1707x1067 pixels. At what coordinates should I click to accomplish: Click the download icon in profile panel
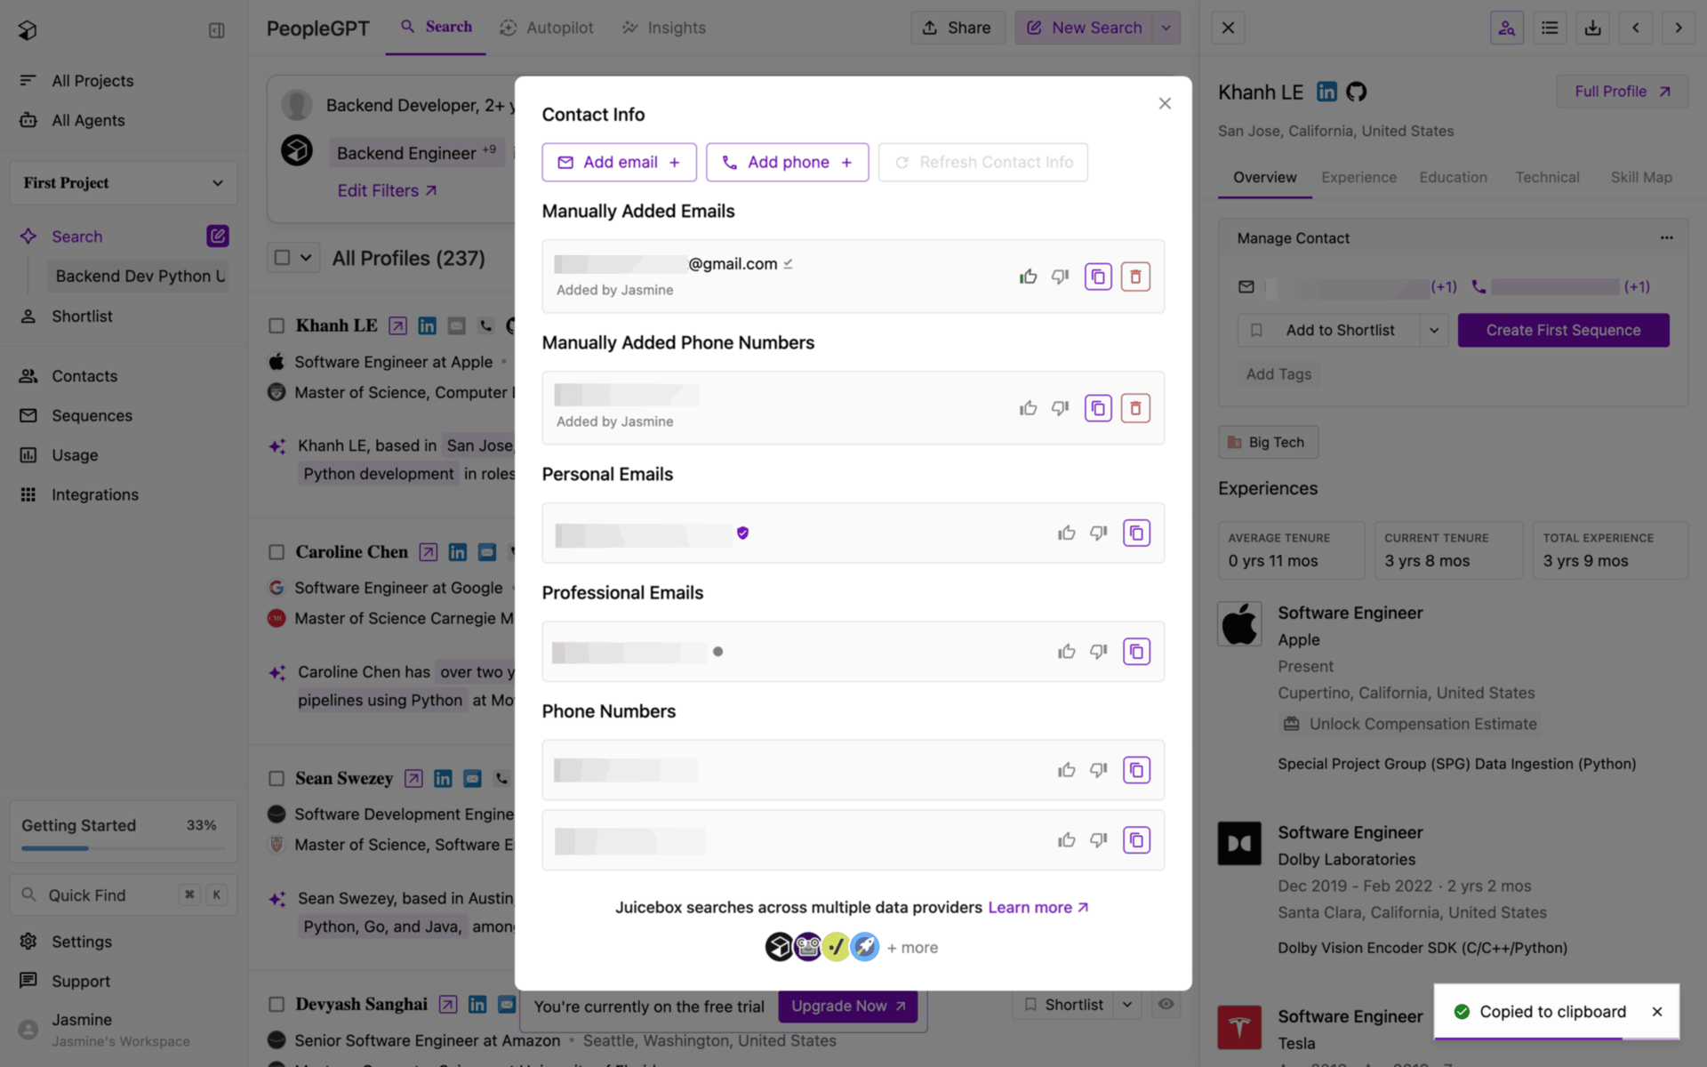tap(1592, 28)
